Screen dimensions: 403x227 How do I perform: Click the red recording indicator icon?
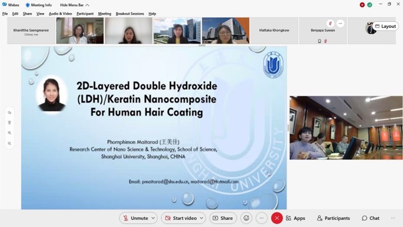tap(362, 5)
